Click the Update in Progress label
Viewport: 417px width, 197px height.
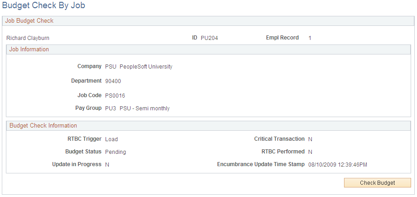pyautogui.click(x=77, y=164)
